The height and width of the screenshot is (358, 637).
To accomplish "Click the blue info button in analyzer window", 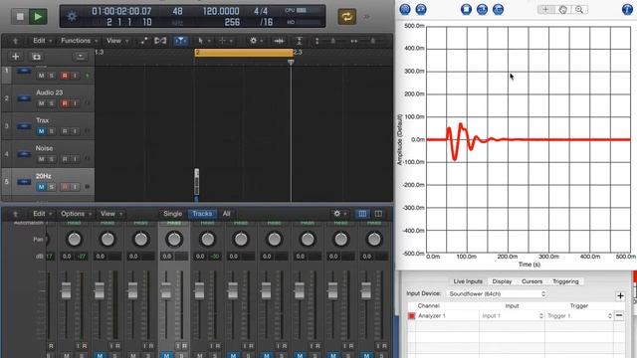I will pyautogui.click(x=627, y=9).
